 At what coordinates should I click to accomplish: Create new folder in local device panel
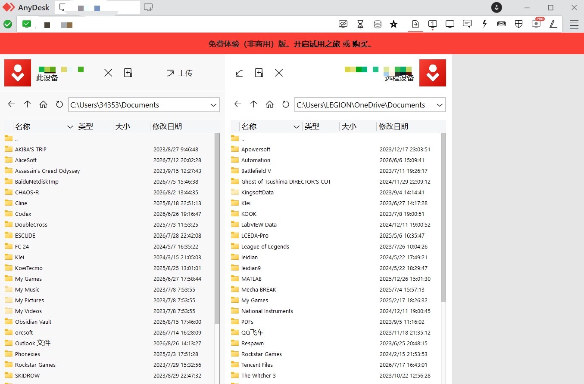click(x=128, y=73)
